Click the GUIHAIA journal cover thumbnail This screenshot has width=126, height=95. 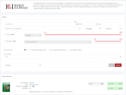(6, 87)
